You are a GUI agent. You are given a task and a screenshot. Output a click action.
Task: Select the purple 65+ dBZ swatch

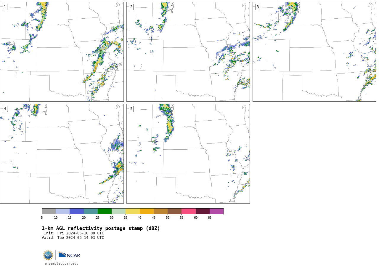[217, 211]
